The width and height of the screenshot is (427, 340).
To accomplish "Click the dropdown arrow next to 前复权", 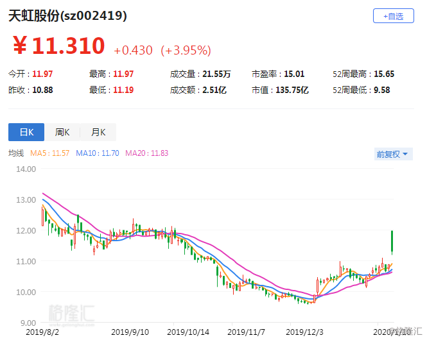I will pos(405,154).
